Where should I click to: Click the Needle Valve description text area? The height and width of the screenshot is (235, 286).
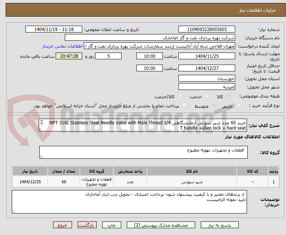click(143, 125)
